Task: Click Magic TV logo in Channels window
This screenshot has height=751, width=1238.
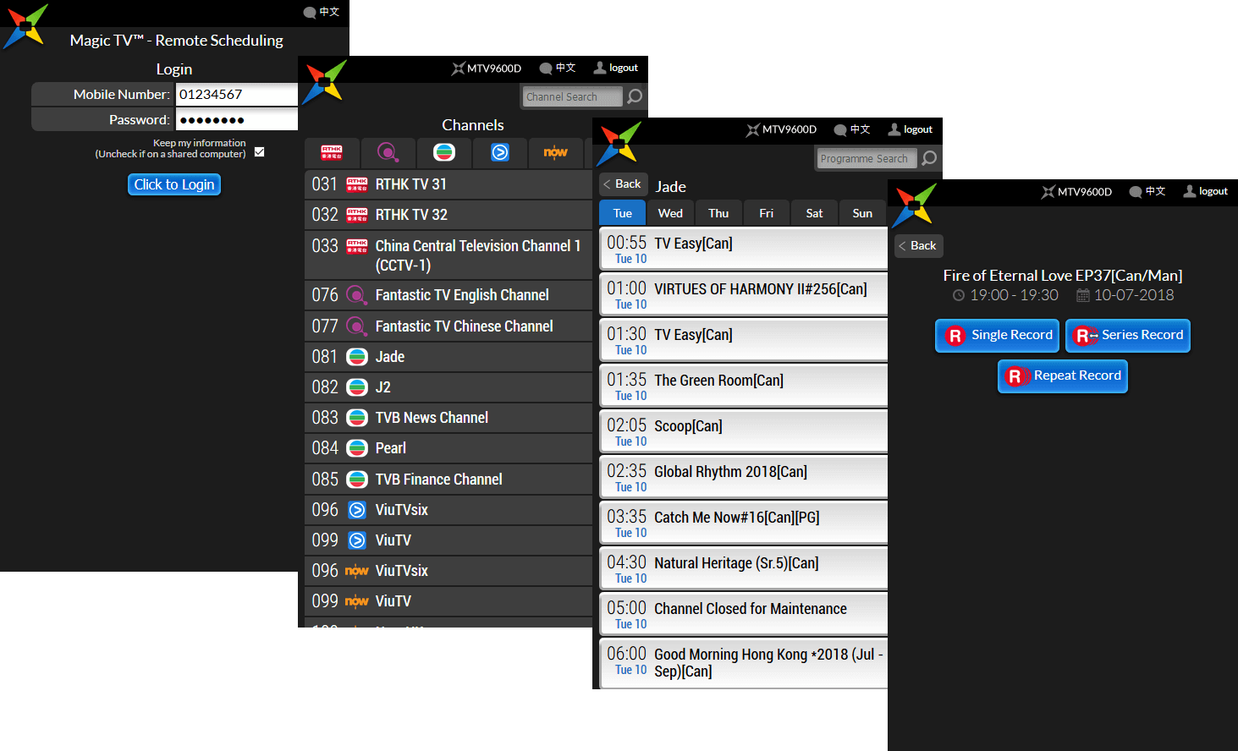Action: pyautogui.click(x=324, y=82)
